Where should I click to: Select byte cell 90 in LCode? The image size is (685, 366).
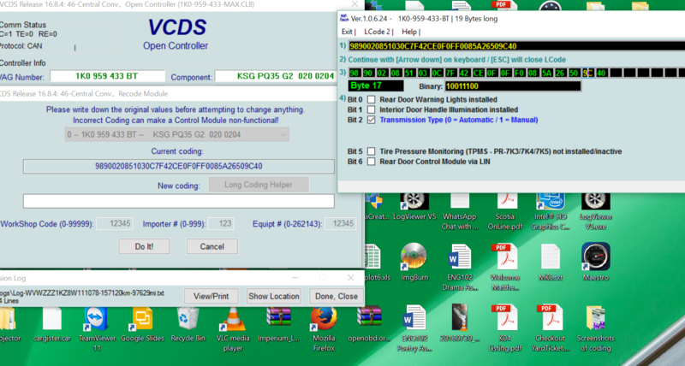pyautogui.click(x=368, y=73)
